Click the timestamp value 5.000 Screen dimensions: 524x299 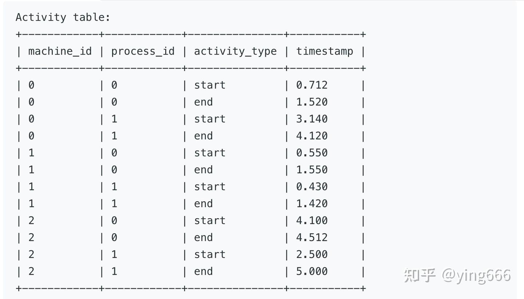(312, 271)
